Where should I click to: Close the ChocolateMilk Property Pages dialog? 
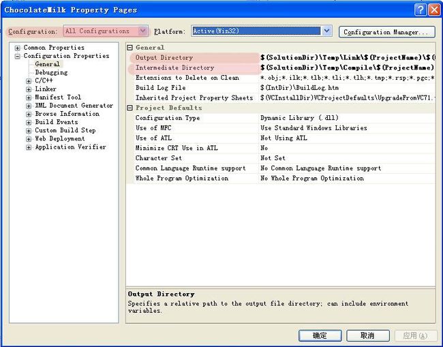434,10
